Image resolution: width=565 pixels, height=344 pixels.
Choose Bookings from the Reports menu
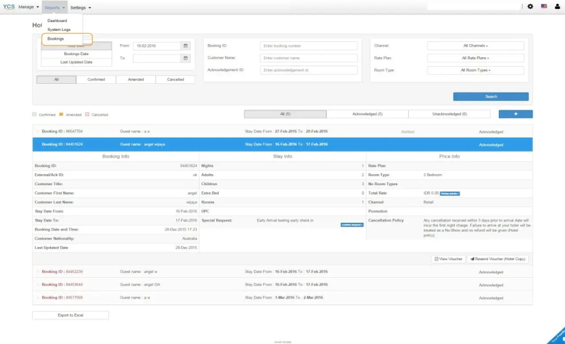pos(56,39)
